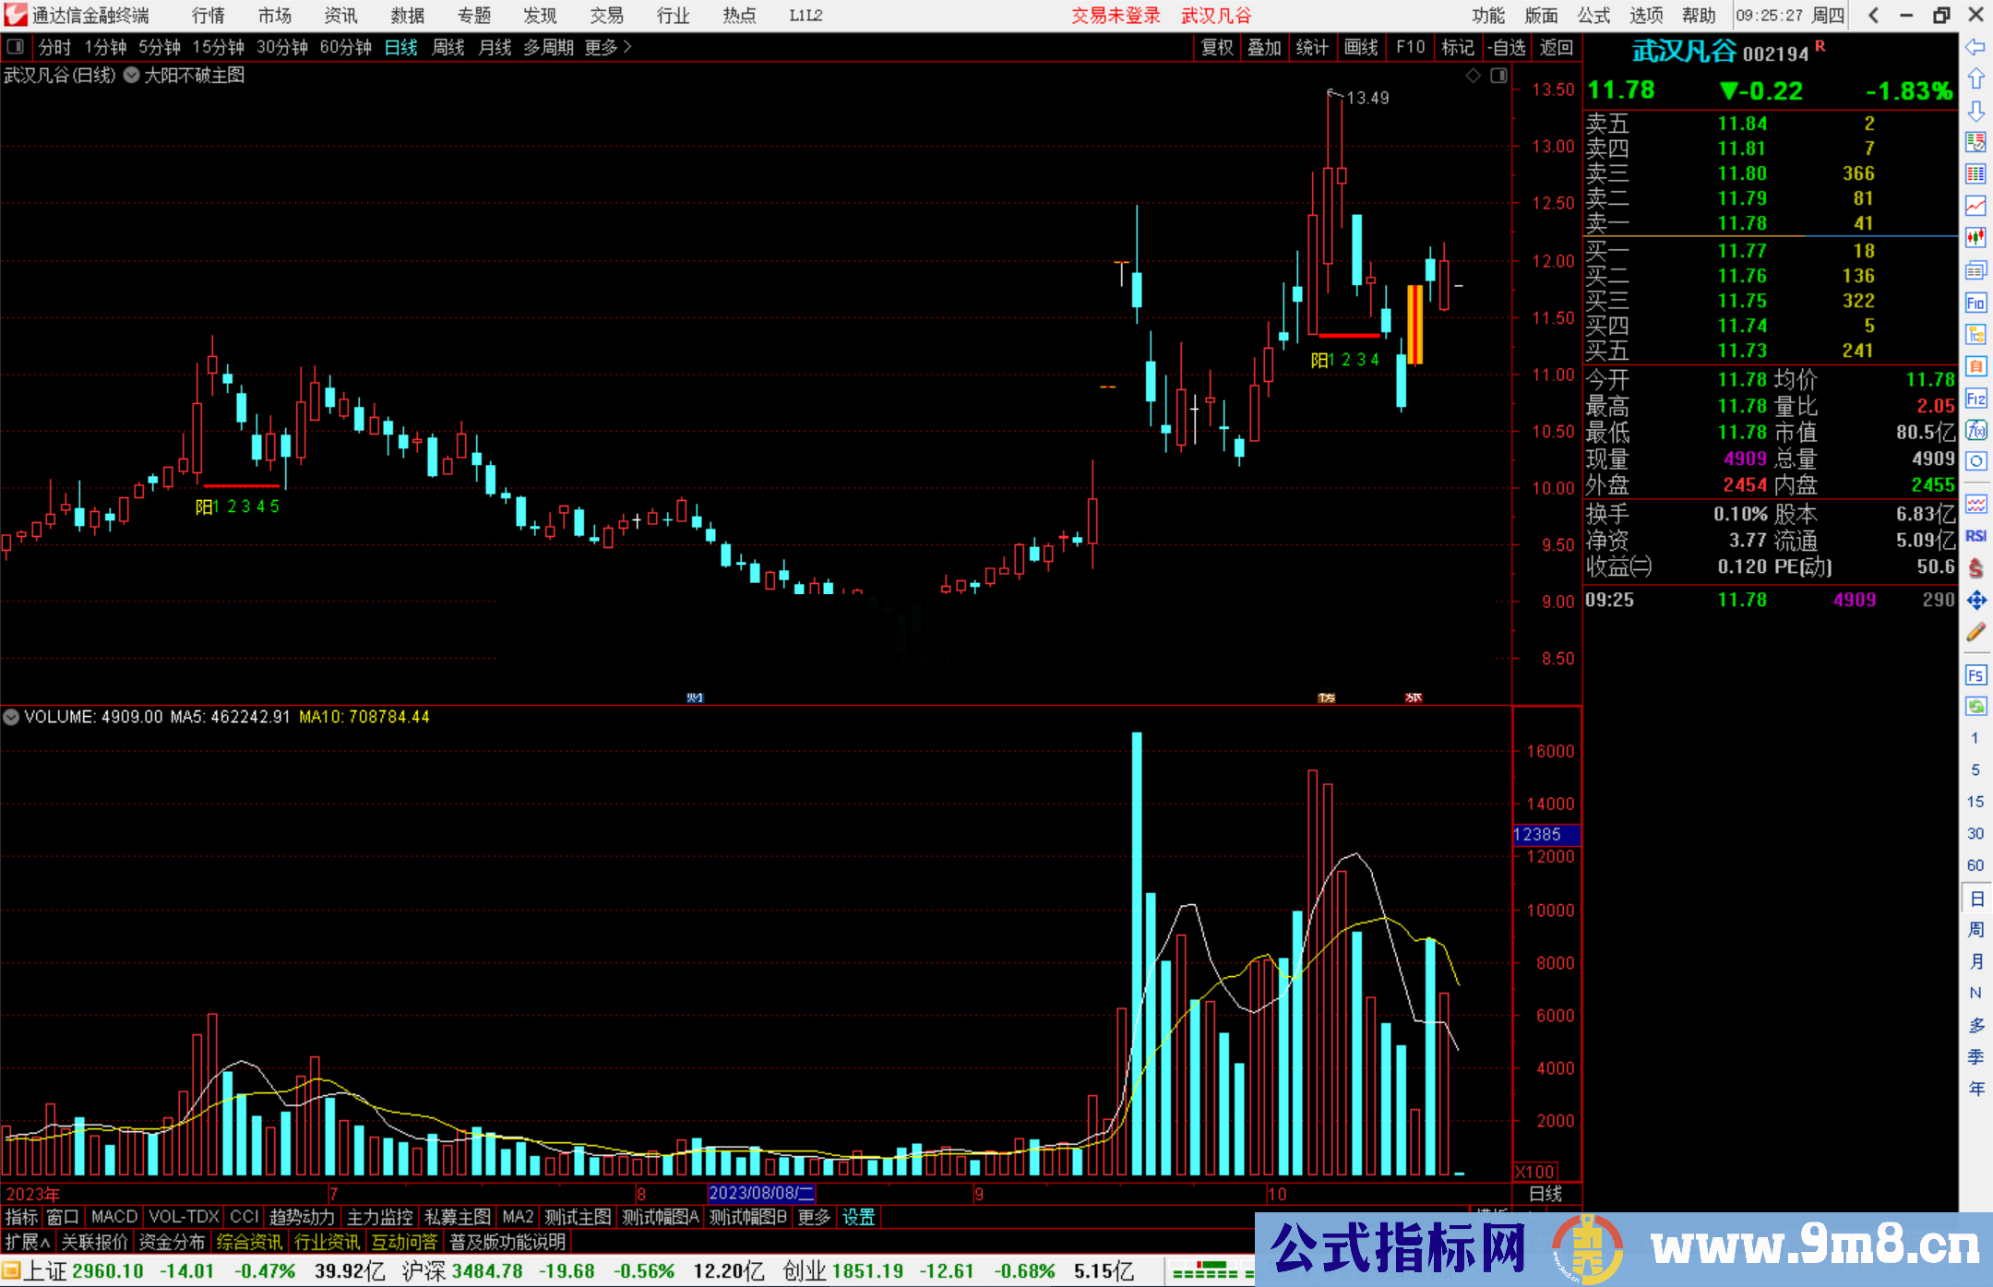Click the circle sidebar icon
This screenshot has width=1993, height=1287.
1975,461
